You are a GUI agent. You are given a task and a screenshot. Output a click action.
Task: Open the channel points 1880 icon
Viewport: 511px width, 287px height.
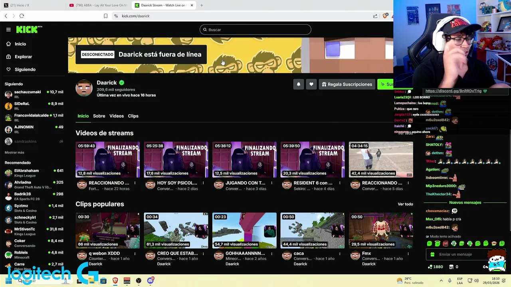pyautogui.click(x=430, y=267)
